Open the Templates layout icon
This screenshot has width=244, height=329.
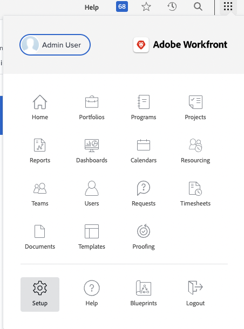(x=92, y=231)
